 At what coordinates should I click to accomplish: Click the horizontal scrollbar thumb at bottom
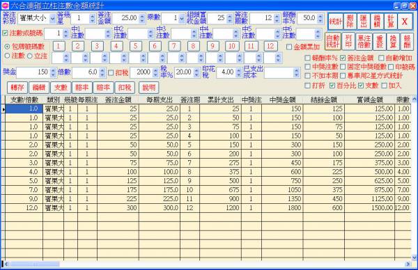pos(35,264)
